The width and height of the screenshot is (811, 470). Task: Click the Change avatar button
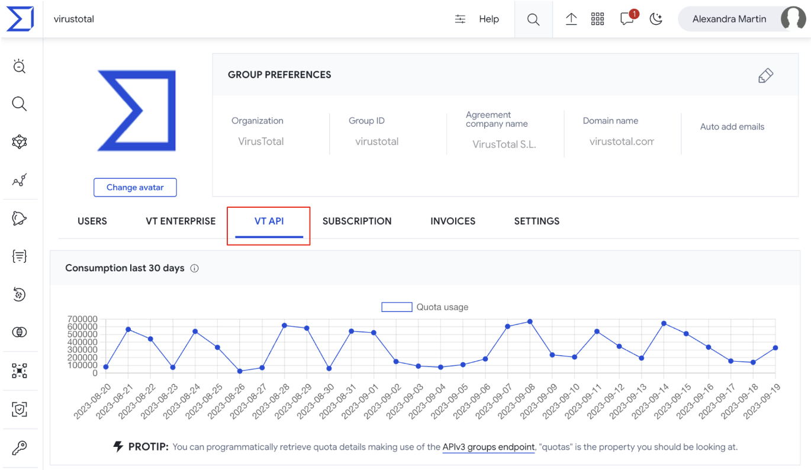click(x=135, y=187)
